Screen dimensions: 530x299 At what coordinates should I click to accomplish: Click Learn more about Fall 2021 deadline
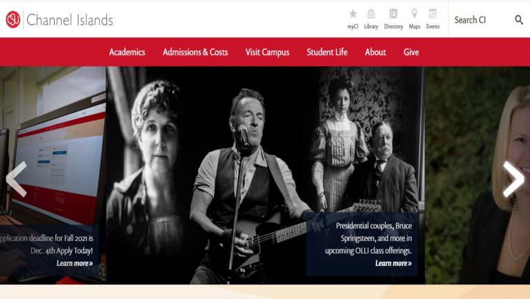(x=75, y=263)
